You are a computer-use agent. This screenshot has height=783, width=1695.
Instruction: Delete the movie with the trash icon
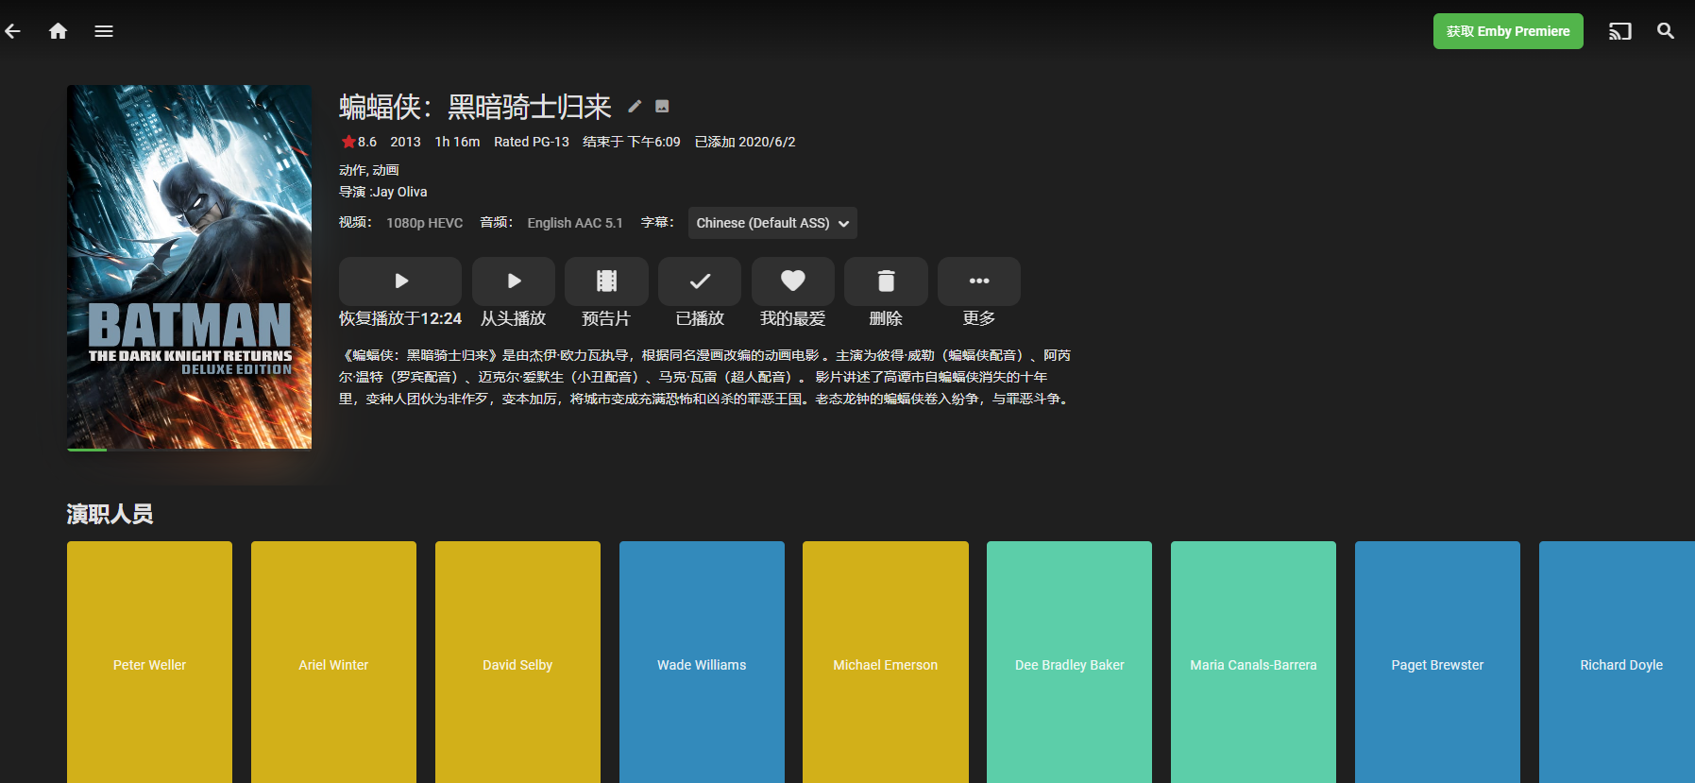click(886, 281)
